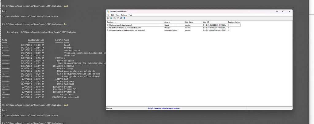Click 'SYSTEM (2)' in the terminal listing
The height and width of the screenshot is (124, 314).
point(70,92)
